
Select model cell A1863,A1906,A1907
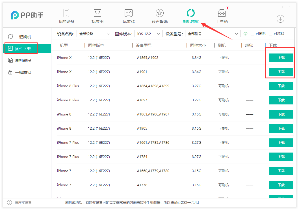pyautogui.click(x=153, y=114)
